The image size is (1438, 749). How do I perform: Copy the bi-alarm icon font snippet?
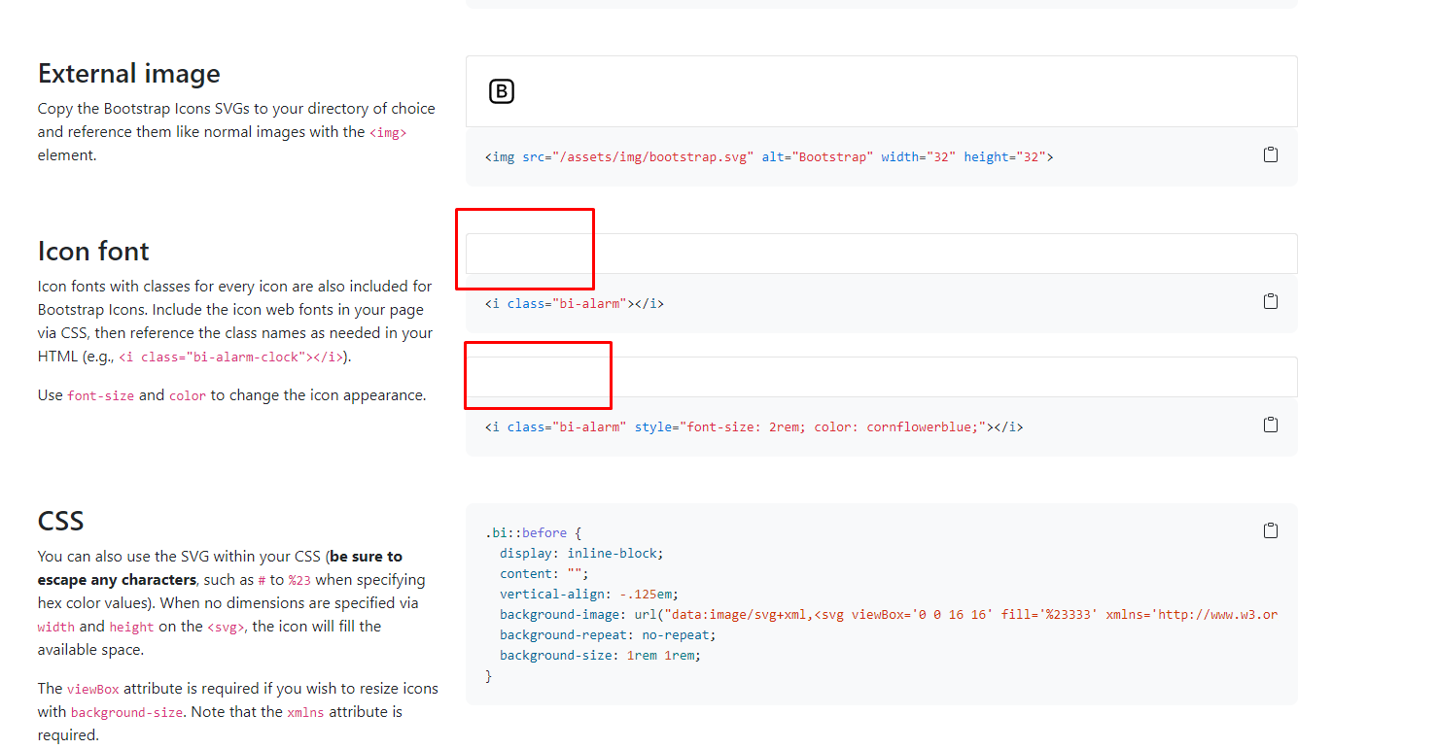point(1270,301)
